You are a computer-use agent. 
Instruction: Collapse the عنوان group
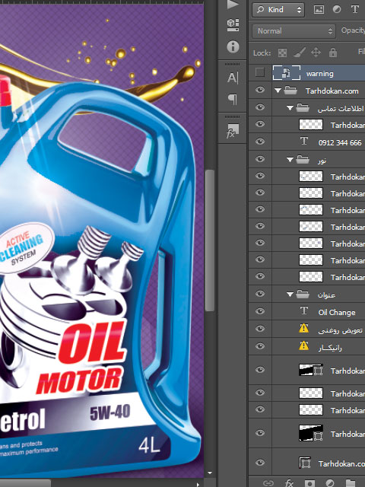click(290, 294)
